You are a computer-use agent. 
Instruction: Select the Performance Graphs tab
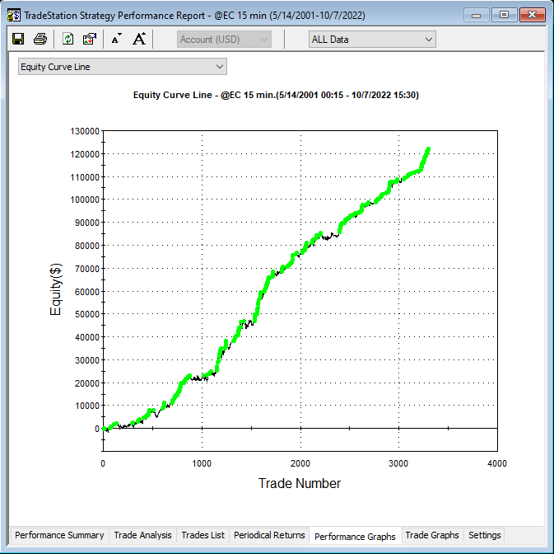tap(355, 536)
